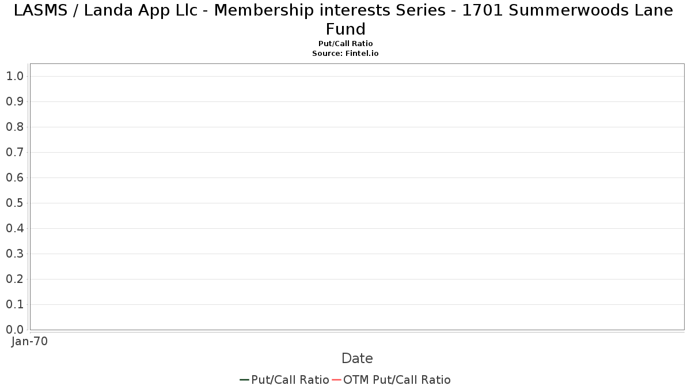This screenshot has width=691, height=389.
Task: Click the Put/Call Ratio subtitle under the title
Action: [345, 44]
